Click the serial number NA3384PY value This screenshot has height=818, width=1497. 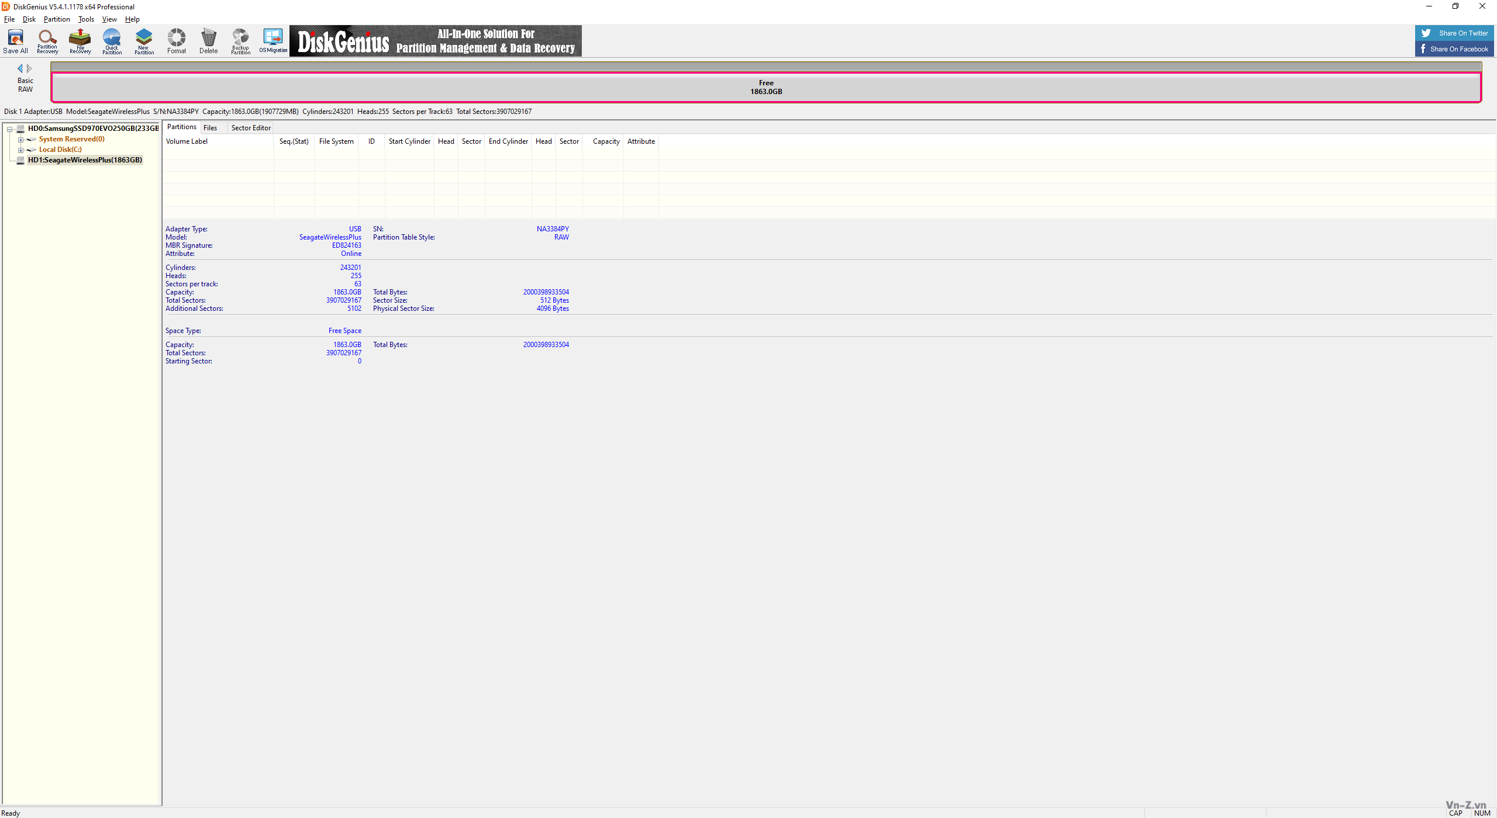[553, 229]
